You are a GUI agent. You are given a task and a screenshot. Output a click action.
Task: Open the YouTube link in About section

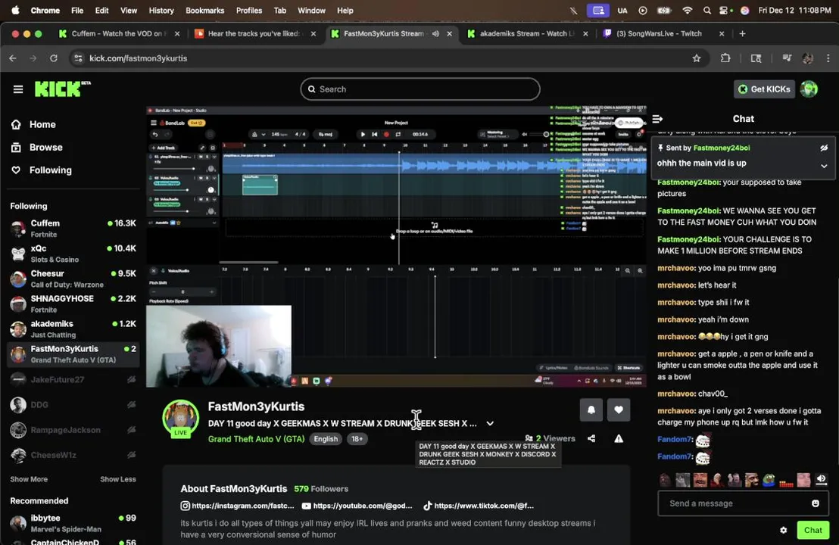(x=357, y=506)
